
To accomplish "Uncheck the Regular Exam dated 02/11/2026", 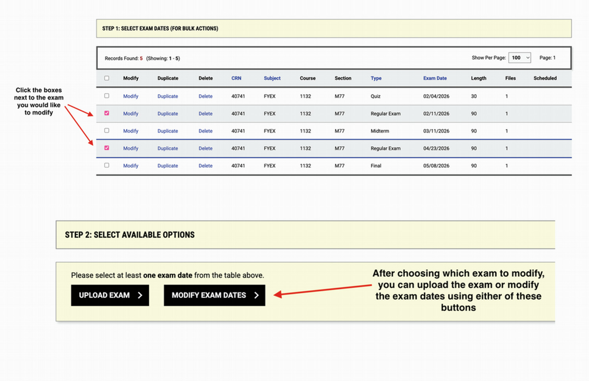I will 106,113.
